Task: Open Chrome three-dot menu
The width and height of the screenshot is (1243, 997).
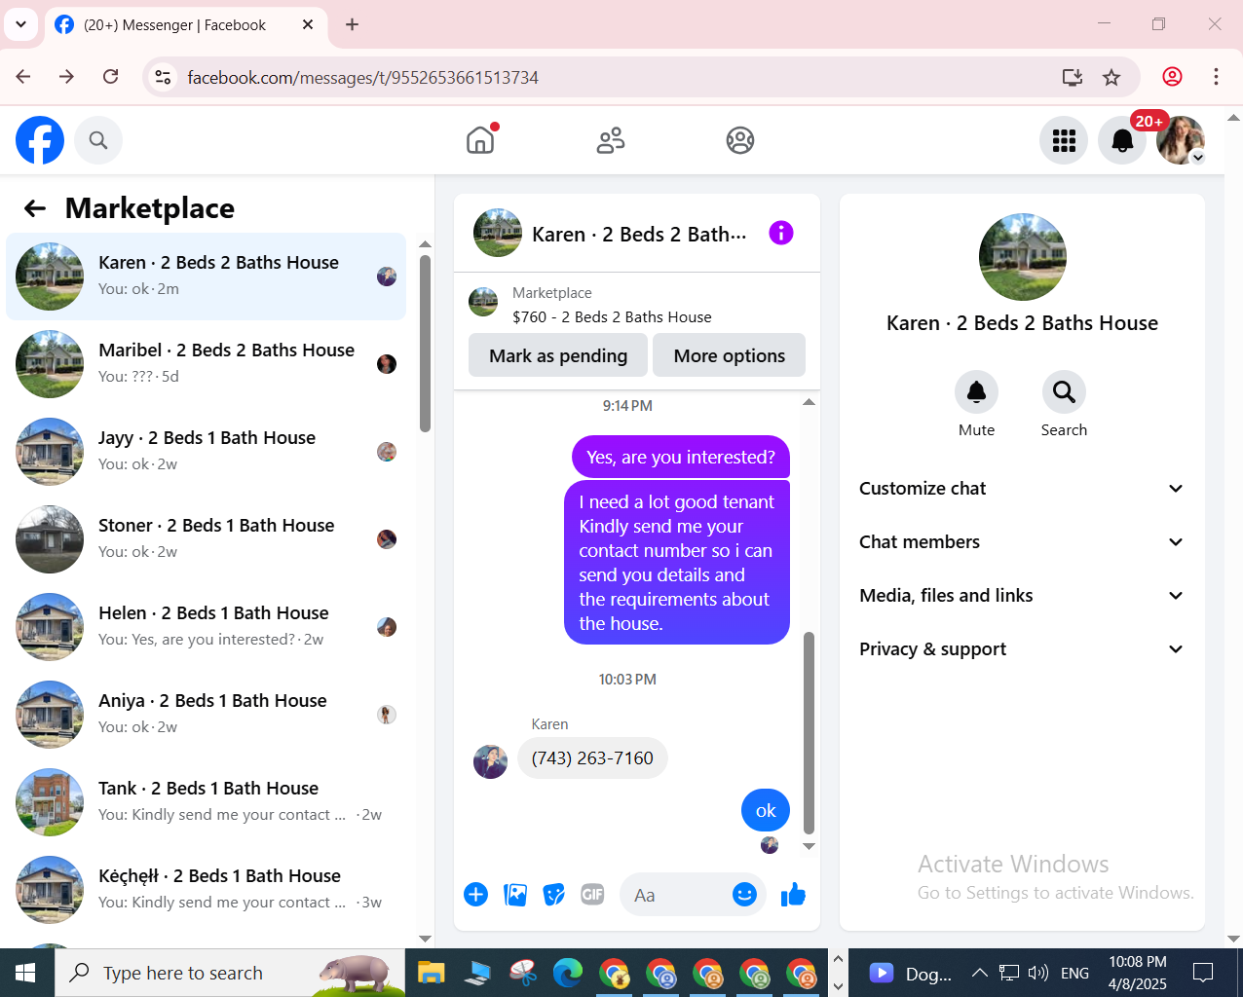Action: click(1216, 77)
